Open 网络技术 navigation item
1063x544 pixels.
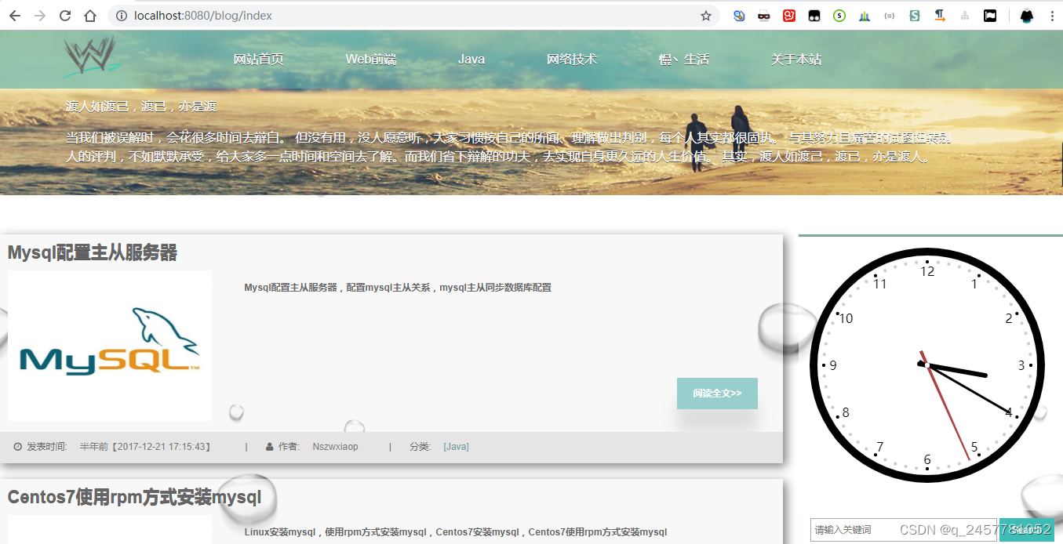pyautogui.click(x=572, y=60)
